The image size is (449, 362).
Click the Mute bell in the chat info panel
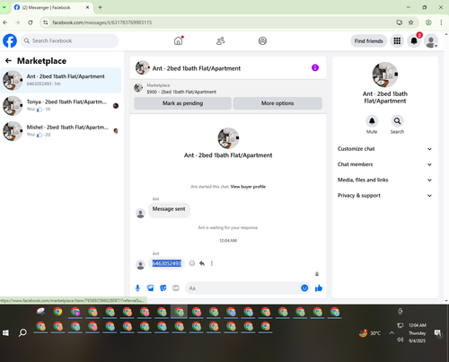372,121
